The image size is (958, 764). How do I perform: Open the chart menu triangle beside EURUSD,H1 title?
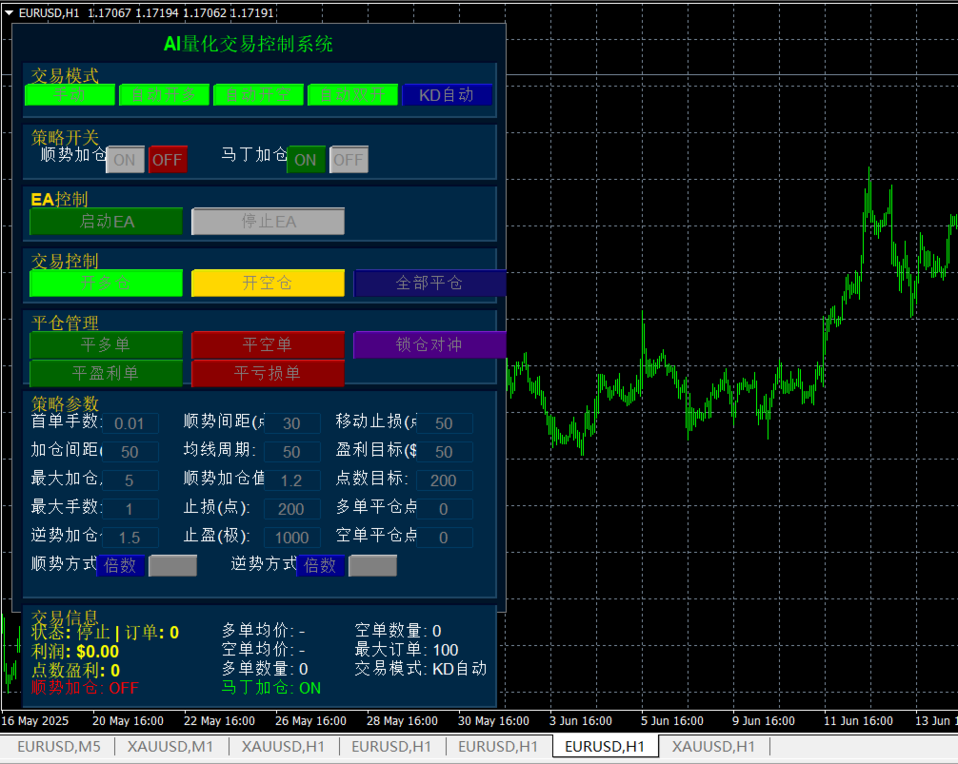[10, 12]
